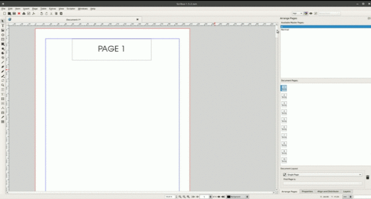Image resolution: width=371 pixels, height=199 pixels.
Task: Select the Zoom magnifier tool in toolbox
Action: (x=3, y=85)
